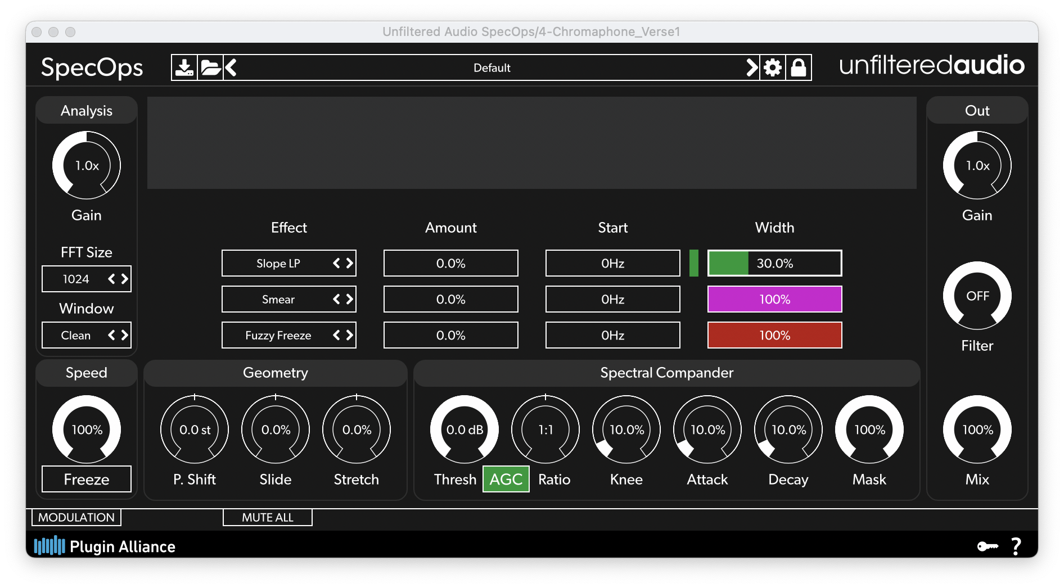Select previous effect for Smear row

point(336,299)
